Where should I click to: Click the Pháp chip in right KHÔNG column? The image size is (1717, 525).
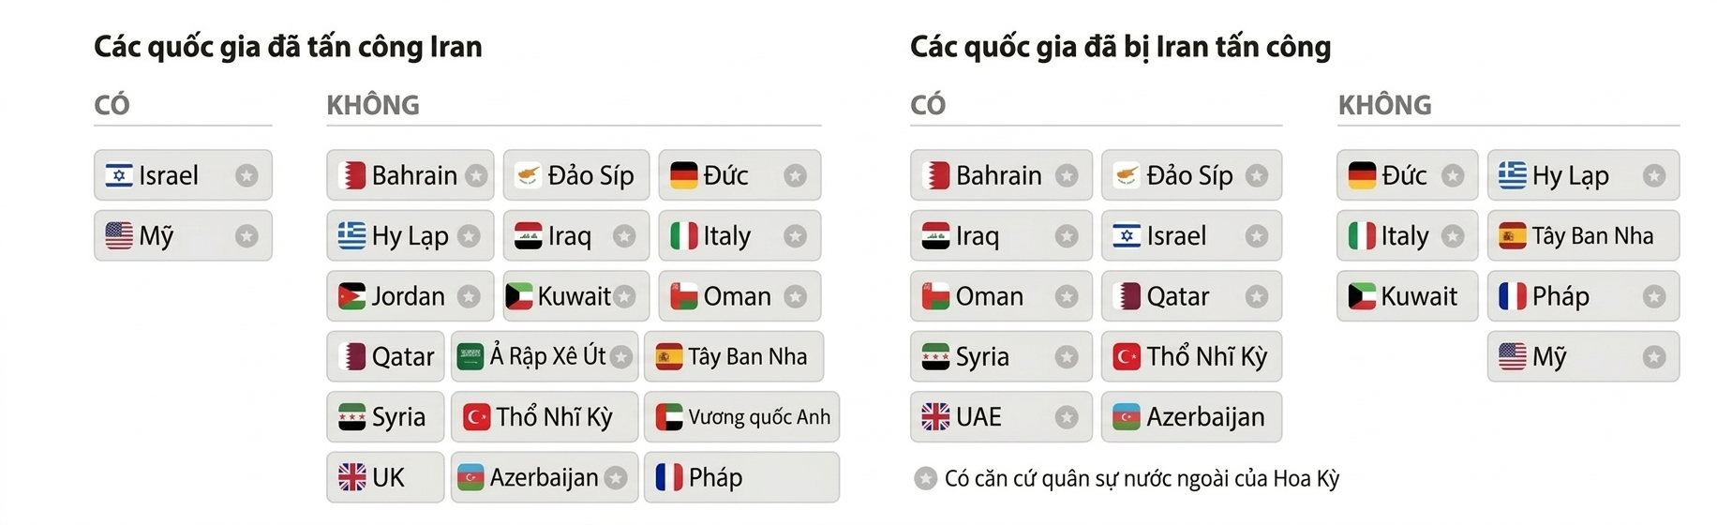click(1582, 296)
